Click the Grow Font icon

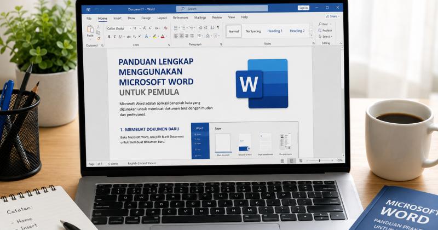[x=145, y=28]
